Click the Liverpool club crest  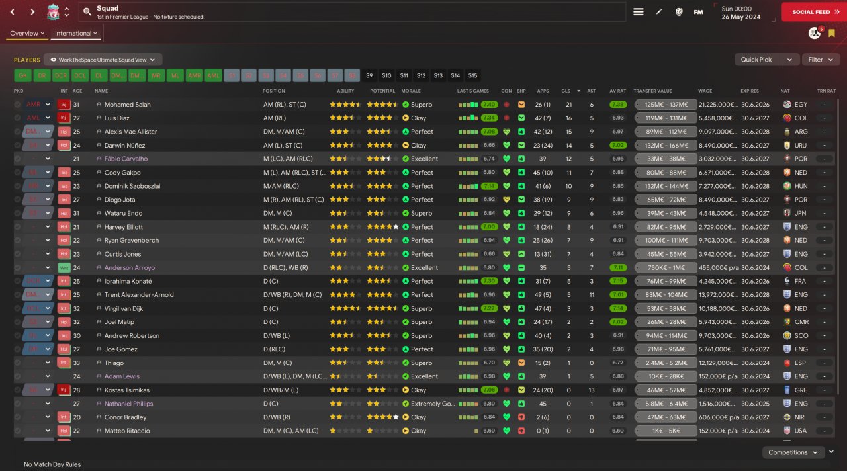click(x=54, y=11)
